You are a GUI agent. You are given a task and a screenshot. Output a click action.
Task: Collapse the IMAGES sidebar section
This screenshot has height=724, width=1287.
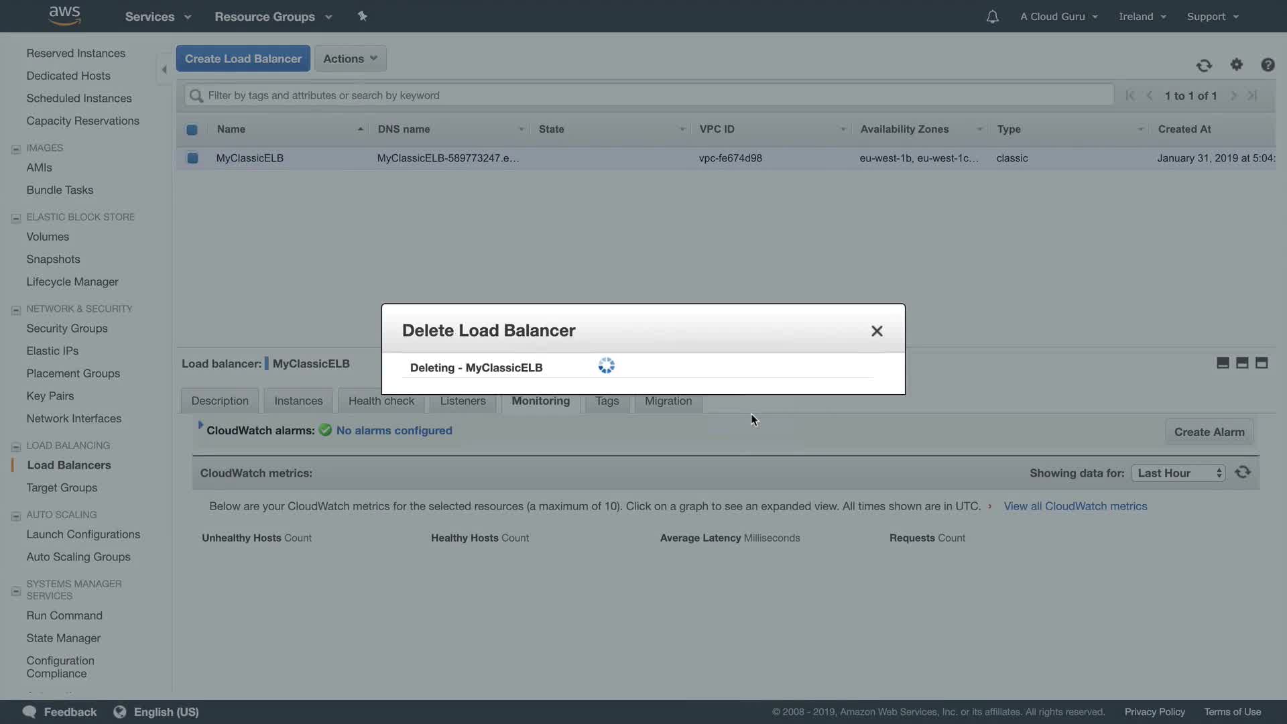pos(16,149)
